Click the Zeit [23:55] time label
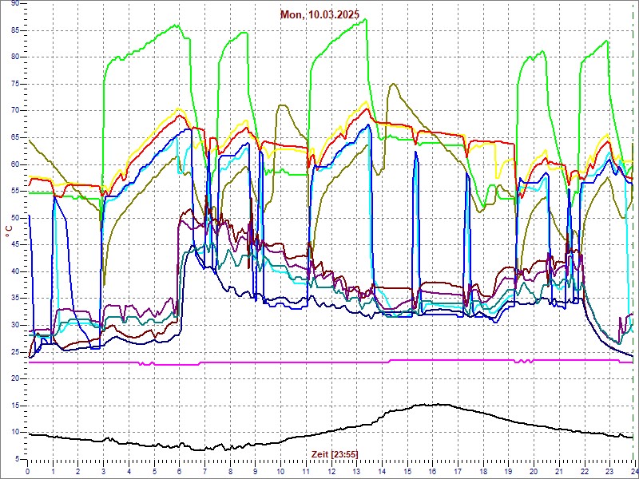The height and width of the screenshot is (479, 639). point(335,453)
